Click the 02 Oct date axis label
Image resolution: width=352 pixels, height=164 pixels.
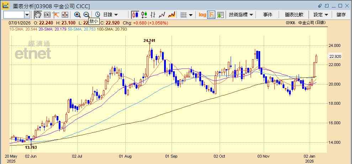(220, 156)
